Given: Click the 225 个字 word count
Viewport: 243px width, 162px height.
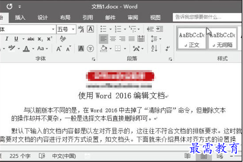Looking at the screenshot, I should pos(20,156).
